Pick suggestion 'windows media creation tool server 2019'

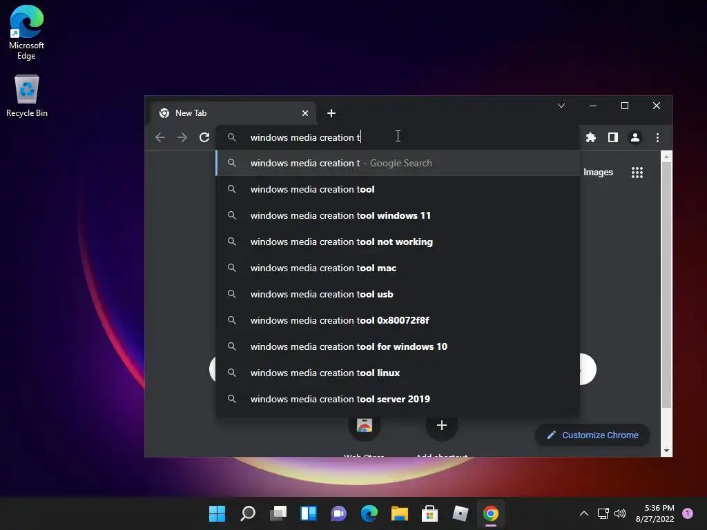click(398, 399)
